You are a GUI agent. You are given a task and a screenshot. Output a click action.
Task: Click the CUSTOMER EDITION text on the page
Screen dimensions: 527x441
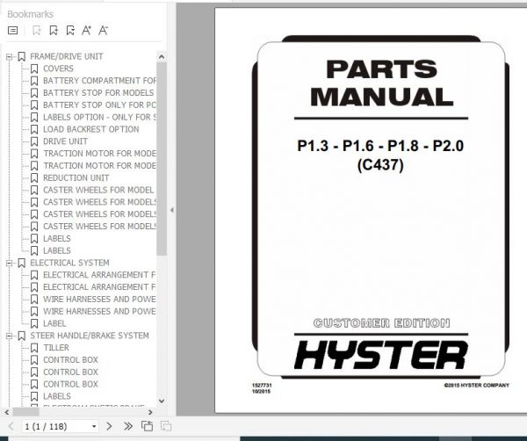tap(381, 323)
